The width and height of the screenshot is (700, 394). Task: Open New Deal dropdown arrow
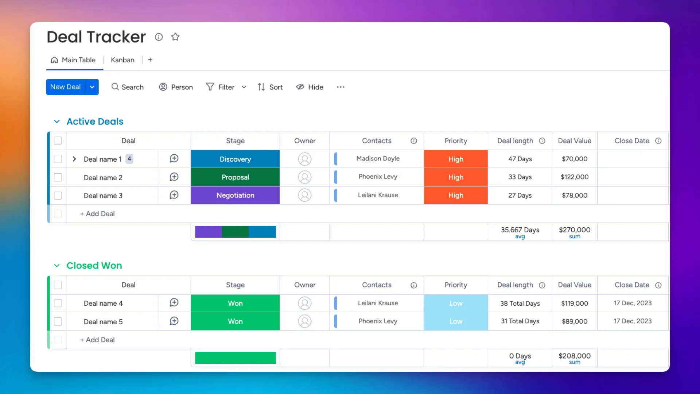(x=92, y=87)
